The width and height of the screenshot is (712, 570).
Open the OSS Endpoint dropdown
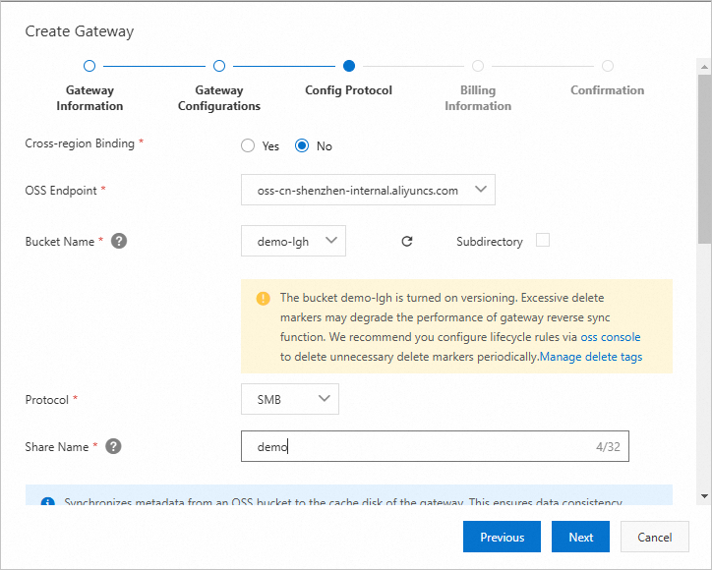point(368,190)
